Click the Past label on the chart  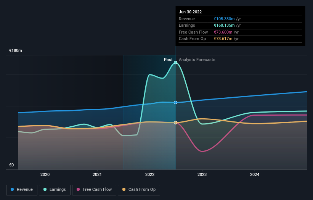point(168,60)
